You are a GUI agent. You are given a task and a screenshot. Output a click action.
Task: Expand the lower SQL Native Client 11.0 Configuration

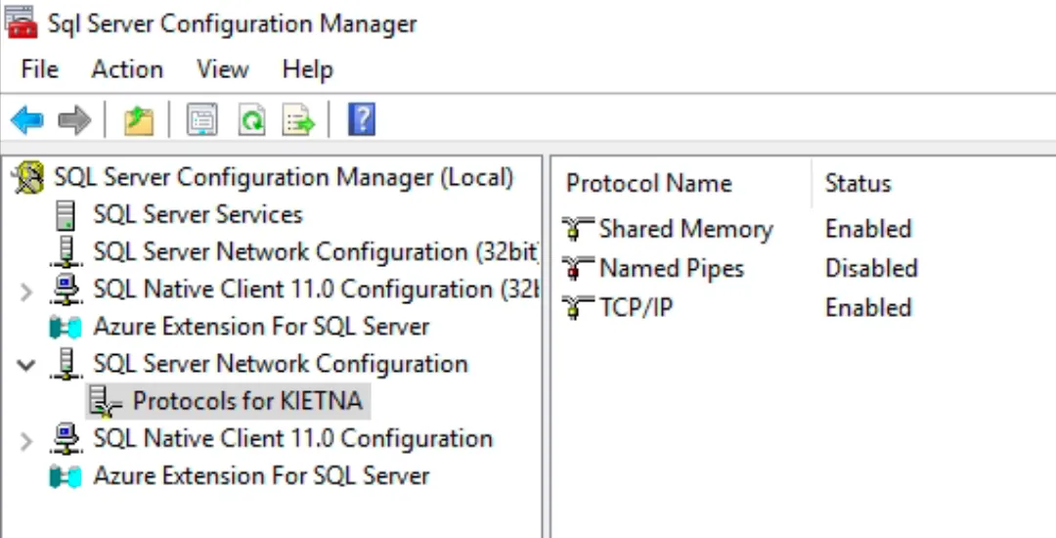25,441
